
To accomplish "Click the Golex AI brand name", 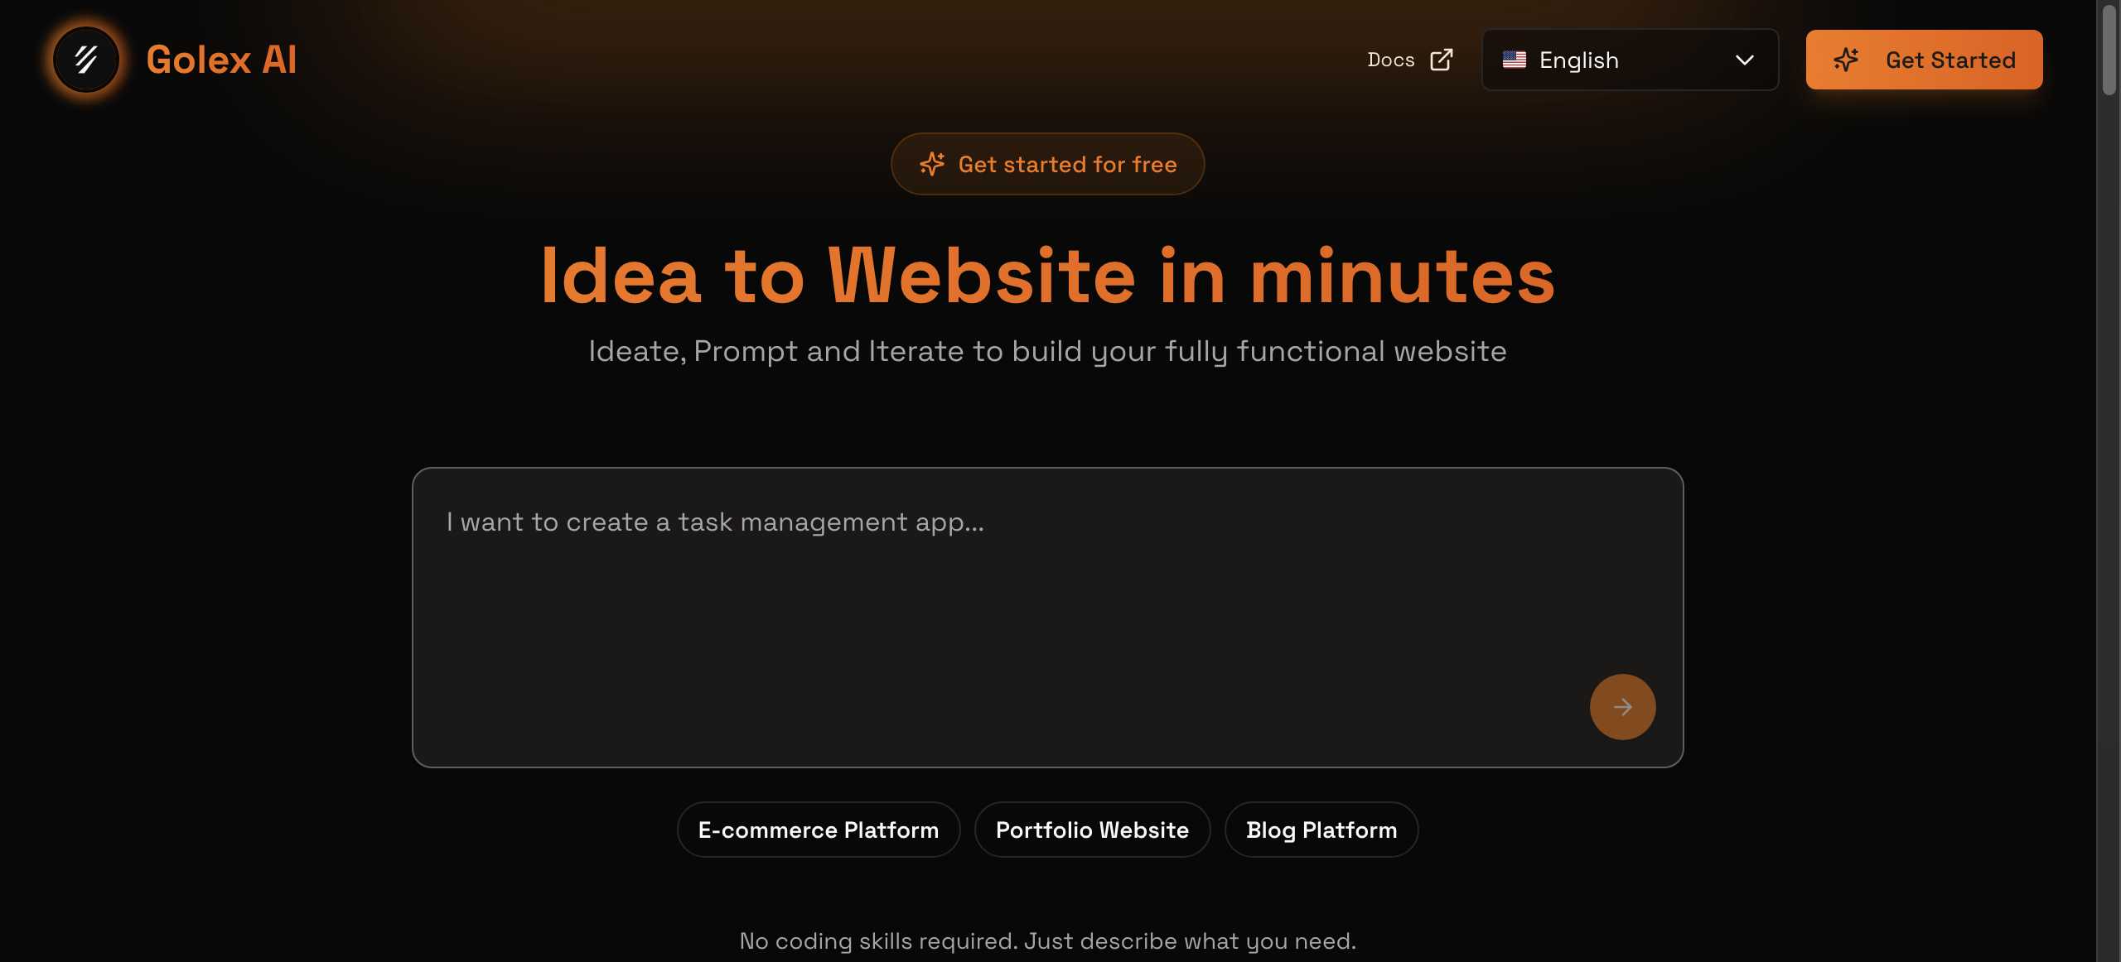I will tap(221, 60).
